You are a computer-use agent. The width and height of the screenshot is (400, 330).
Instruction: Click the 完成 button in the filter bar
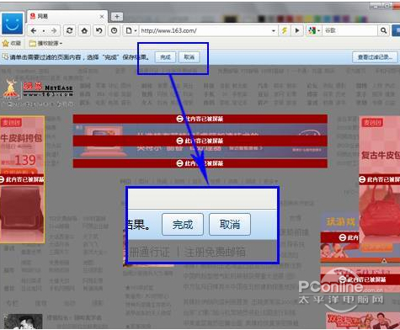pyautogui.click(x=165, y=57)
